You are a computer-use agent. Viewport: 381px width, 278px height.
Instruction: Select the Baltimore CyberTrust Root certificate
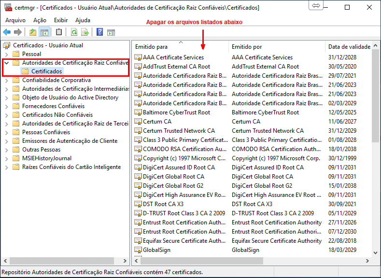coord(176,112)
